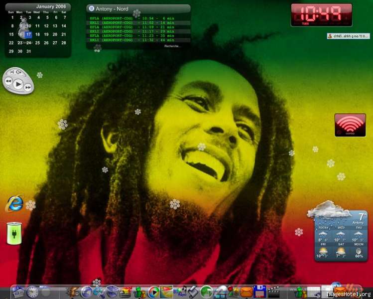The width and height of the screenshot is (373, 299).
Task: Open the green globe dock icon
Action: [x=206, y=292]
